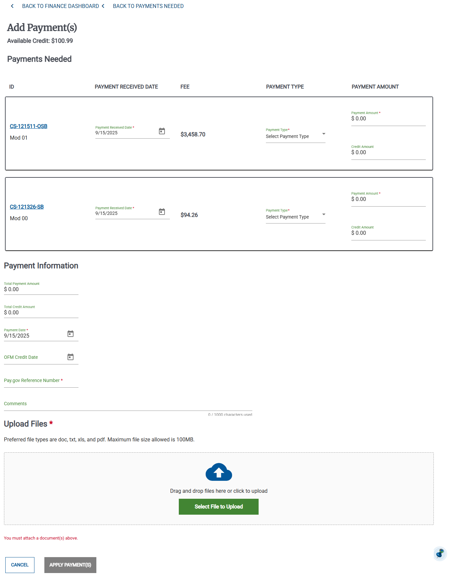This screenshot has width=449, height=579.
Task: Edit Credit Amount for CS-121326-SB
Action: [388, 233]
